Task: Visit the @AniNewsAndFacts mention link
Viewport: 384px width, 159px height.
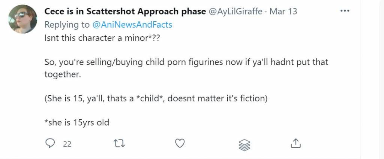Action: (x=132, y=25)
